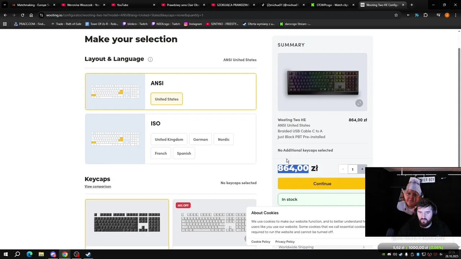Increase quantity with the plus button
This screenshot has width=461, height=259.
tap(362, 169)
